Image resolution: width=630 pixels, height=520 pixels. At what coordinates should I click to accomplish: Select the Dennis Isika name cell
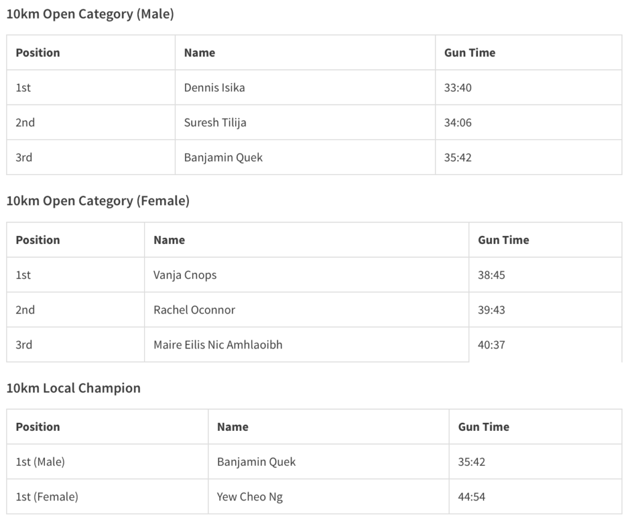215,88
